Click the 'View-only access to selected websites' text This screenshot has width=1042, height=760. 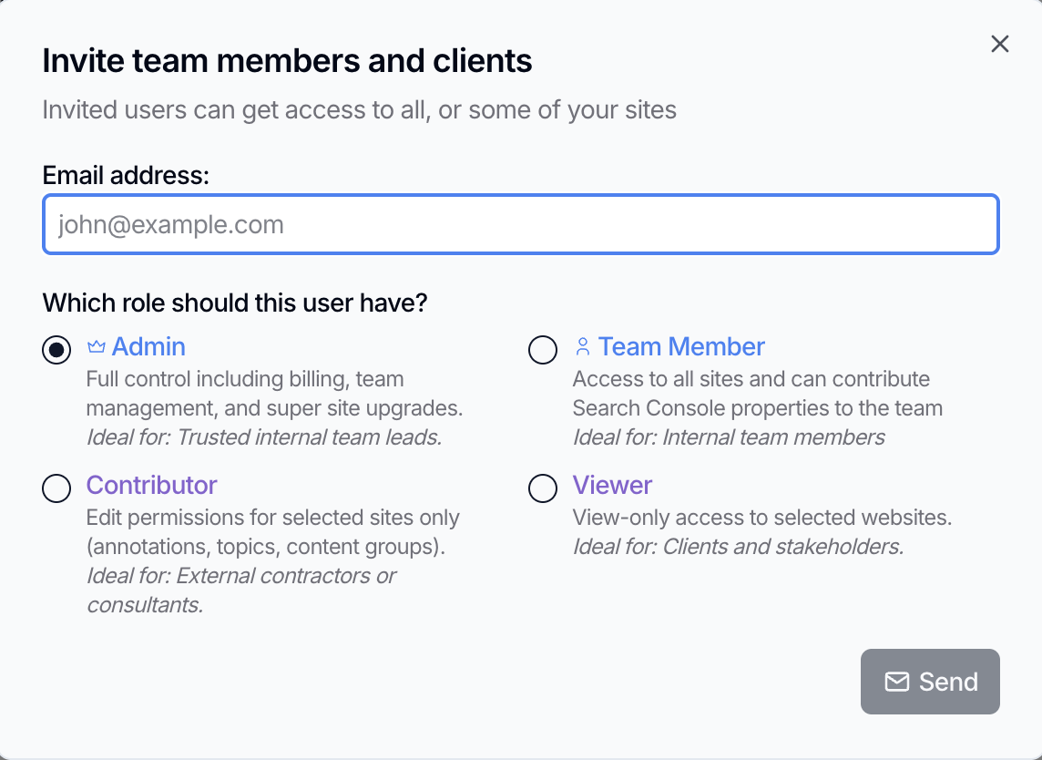click(761, 518)
